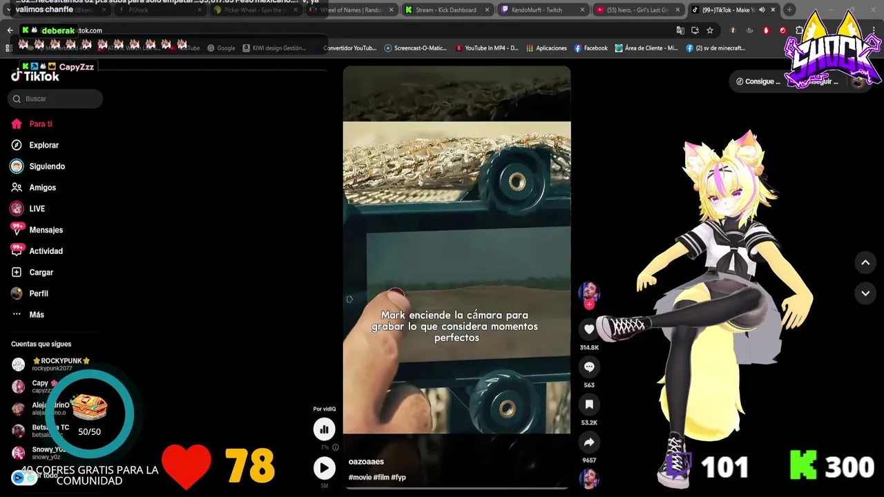Open vidIQ stats bar-chart icon
Image resolution: width=884 pixels, height=497 pixels.
click(x=324, y=429)
